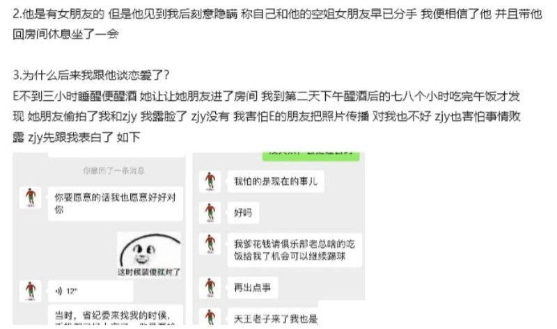
Task: Click avatar beside '我怕的是现在的事儿' message
Action: tap(210, 182)
